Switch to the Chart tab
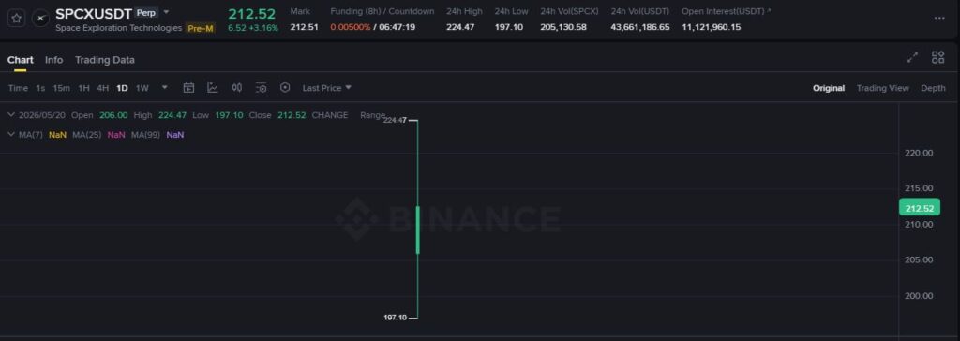960x341 pixels. [21, 60]
